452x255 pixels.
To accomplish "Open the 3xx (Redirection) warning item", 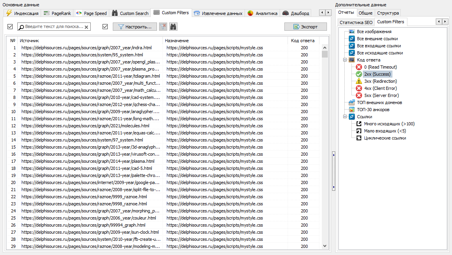I will click(x=380, y=81).
